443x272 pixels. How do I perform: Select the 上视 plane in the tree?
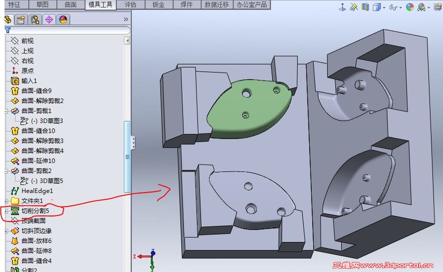click(x=28, y=50)
